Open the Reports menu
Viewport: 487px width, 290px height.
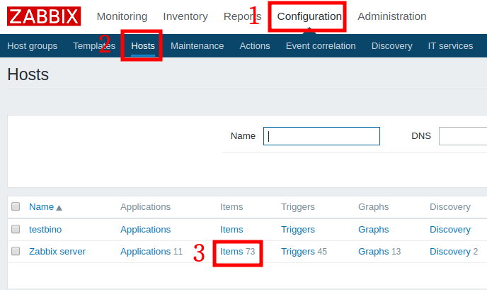point(242,16)
